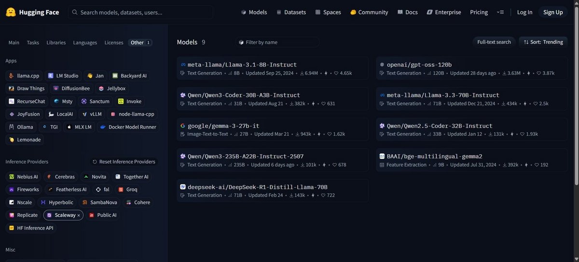Toggle the Jan app filter
The height and width of the screenshot is (262, 579).
95,76
